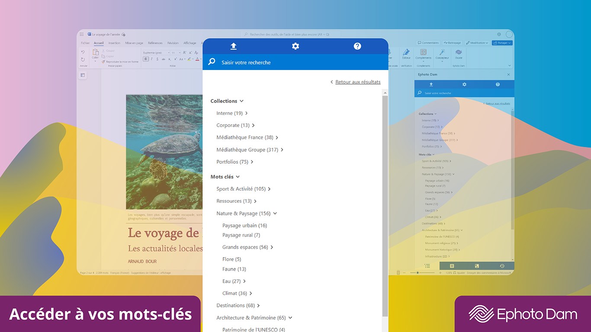591x332 pixels.
Task: Click the Word settings gear near account avatar
Action: pos(499,34)
